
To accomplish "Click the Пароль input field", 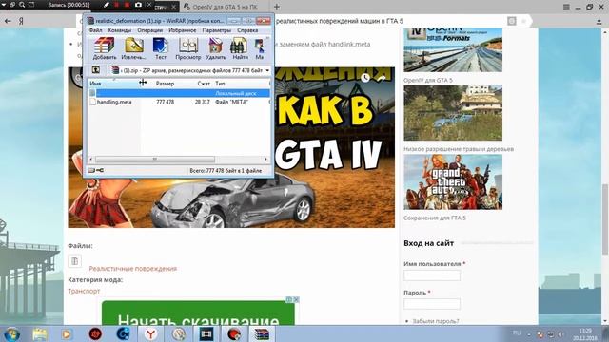I will [432, 304].
